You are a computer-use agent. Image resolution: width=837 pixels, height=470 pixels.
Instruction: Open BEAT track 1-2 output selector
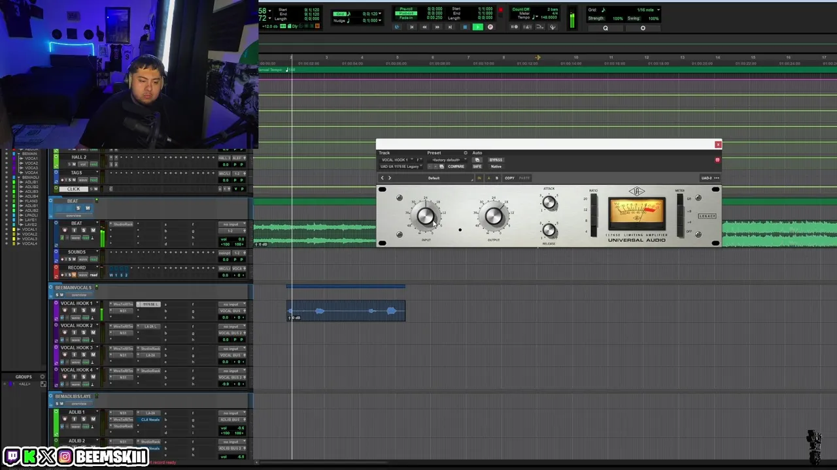(x=232, y=231)
